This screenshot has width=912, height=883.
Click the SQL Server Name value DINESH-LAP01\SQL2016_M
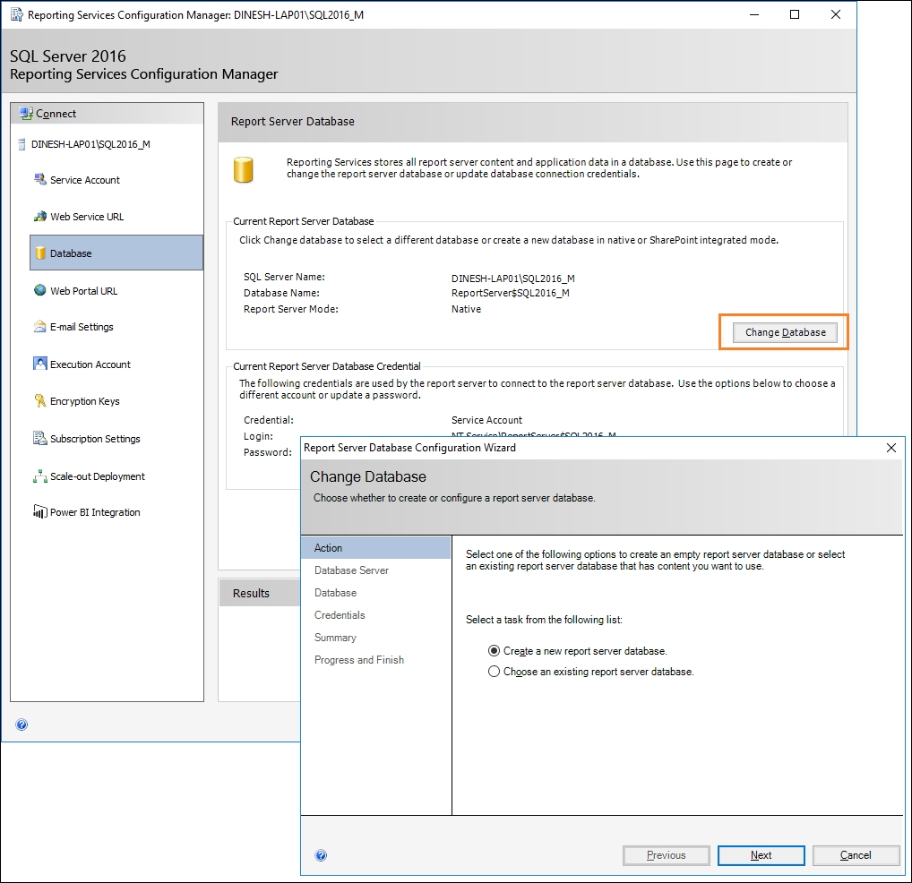click(x=513, y=279)
